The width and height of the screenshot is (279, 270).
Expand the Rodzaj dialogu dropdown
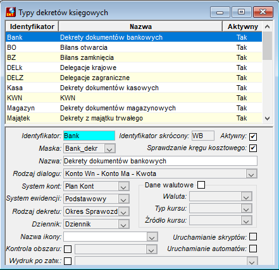click(251, 174)
